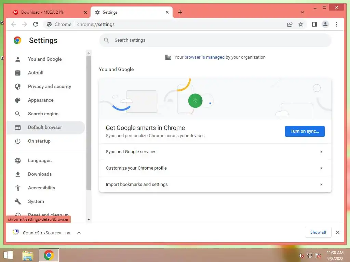Viewport: 350px width, 262px height.
Task: Click the Autofill clipboard icon
Action: (18, 73)
